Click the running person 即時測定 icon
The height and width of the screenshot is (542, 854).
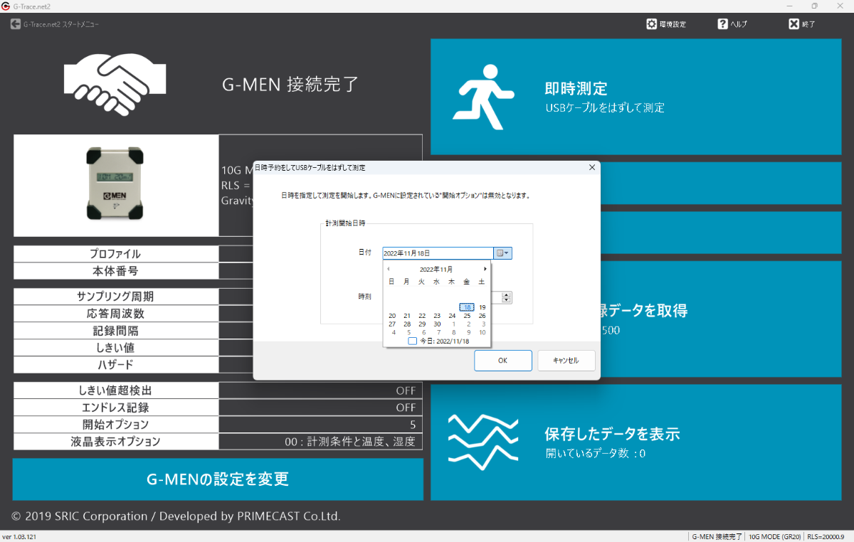[484, 97]
